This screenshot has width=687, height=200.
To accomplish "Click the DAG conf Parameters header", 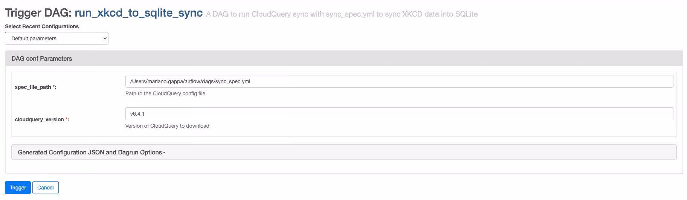I will [344, 58].
